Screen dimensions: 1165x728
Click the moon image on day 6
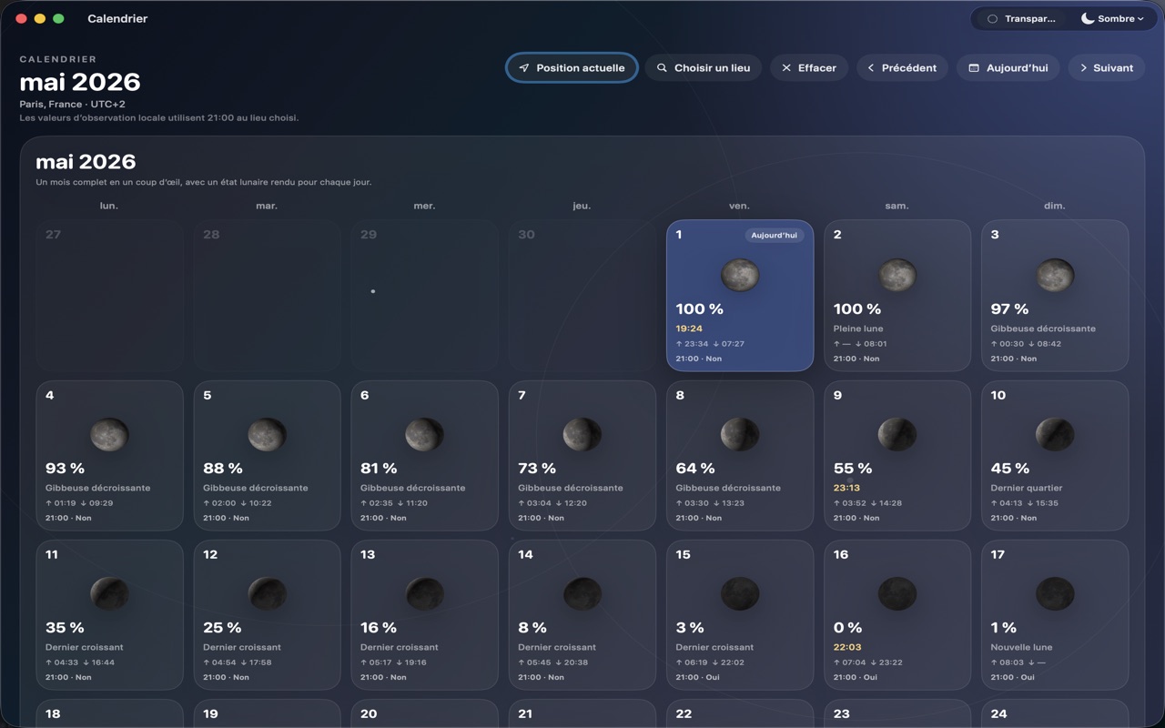pyautogui.click(x=424, y=434)
